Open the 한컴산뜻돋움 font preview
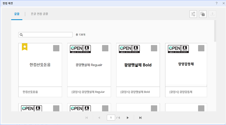The image size is (226, 125). tap(40, 65)
